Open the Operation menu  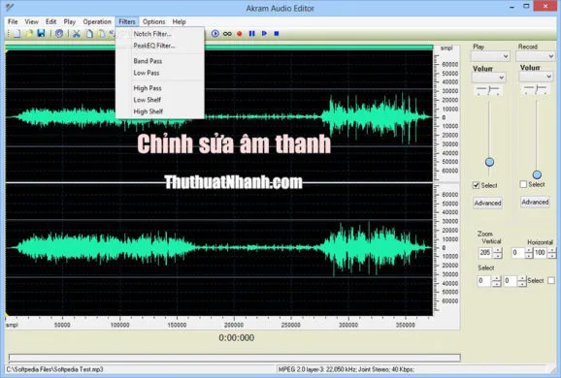[97, 21]
